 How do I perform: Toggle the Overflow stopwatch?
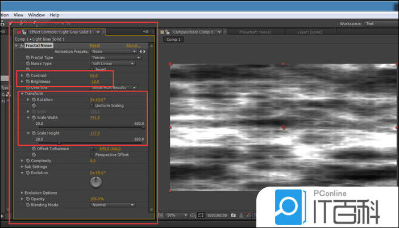(28, 87)
